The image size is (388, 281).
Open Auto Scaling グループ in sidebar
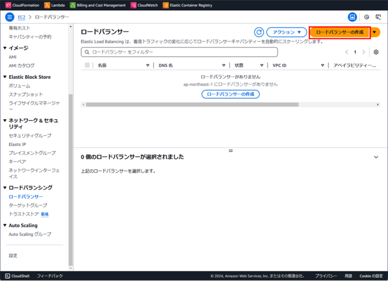(x=30, y=234)
